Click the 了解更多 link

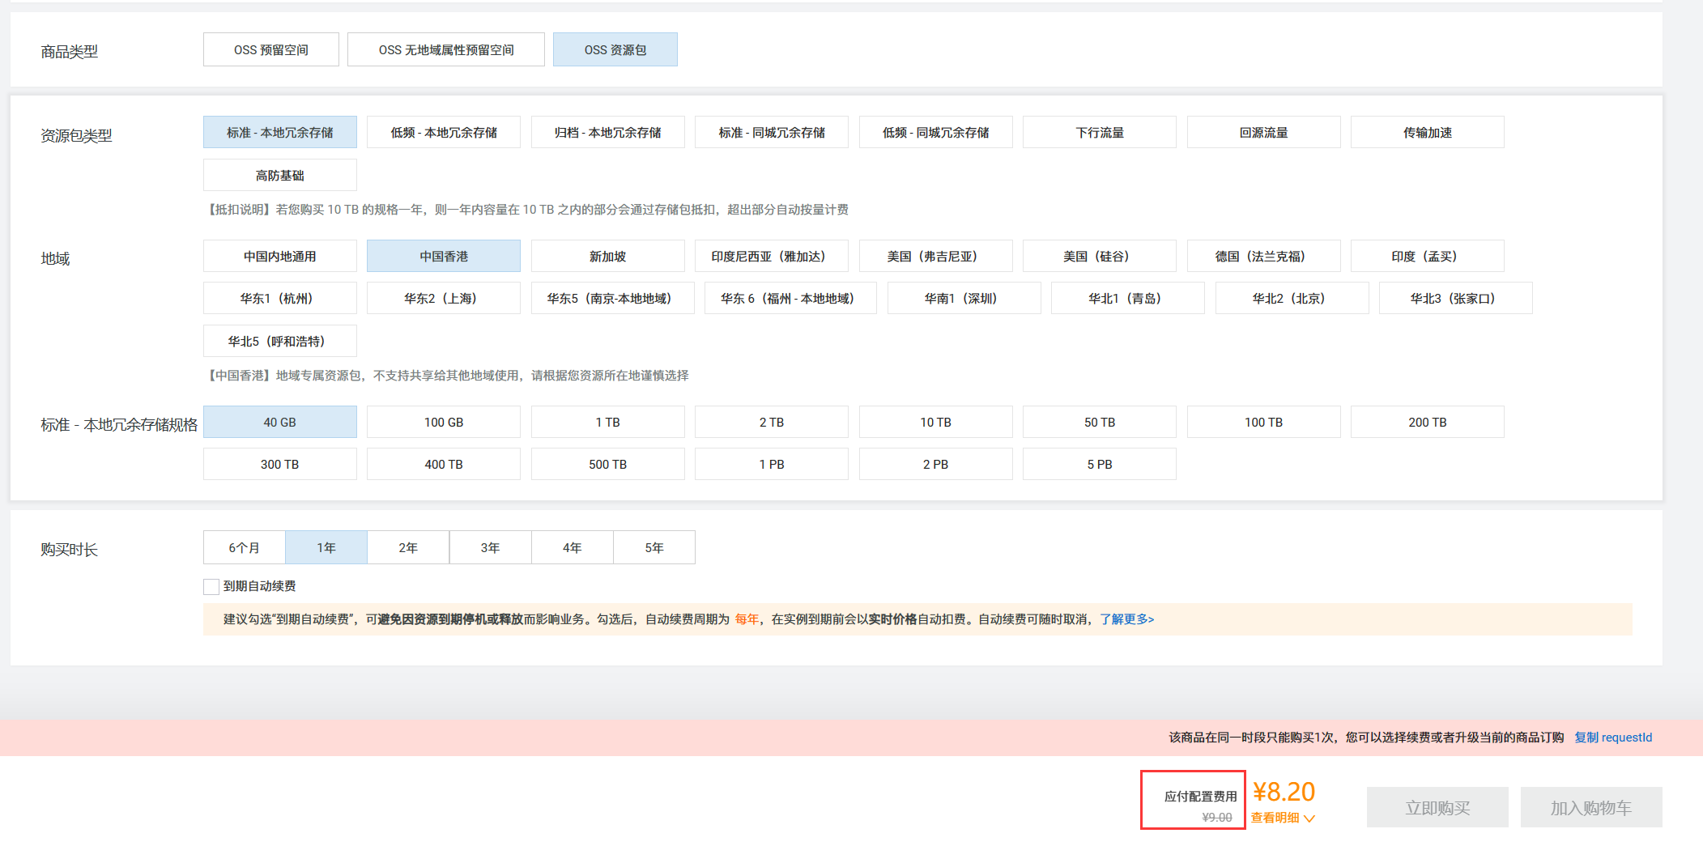[1124, 619]
